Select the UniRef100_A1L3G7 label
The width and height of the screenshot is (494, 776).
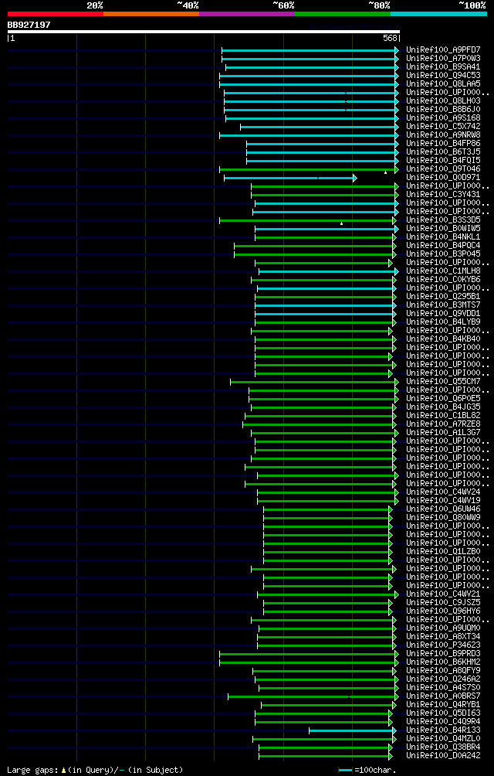tap(443, 433)
